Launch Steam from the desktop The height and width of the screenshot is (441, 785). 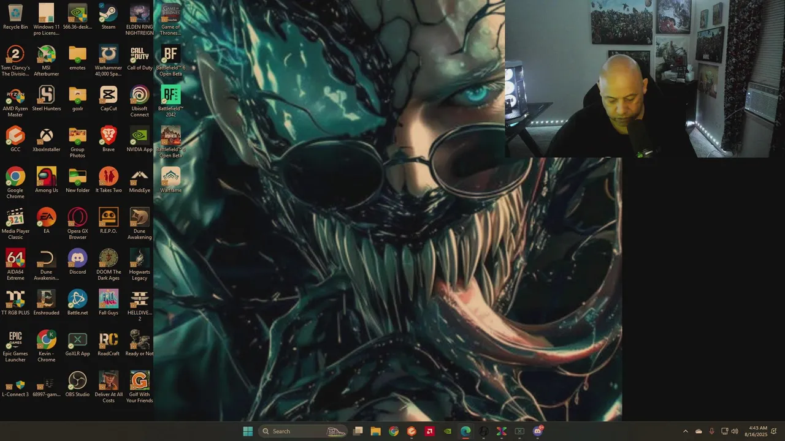point(109,17)
